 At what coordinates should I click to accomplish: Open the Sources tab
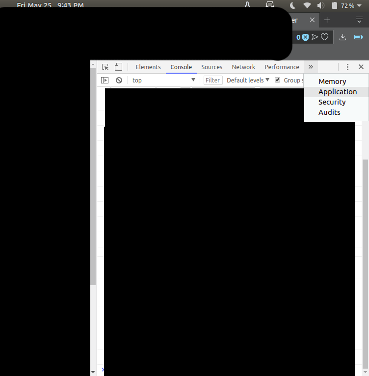(211, 67)
